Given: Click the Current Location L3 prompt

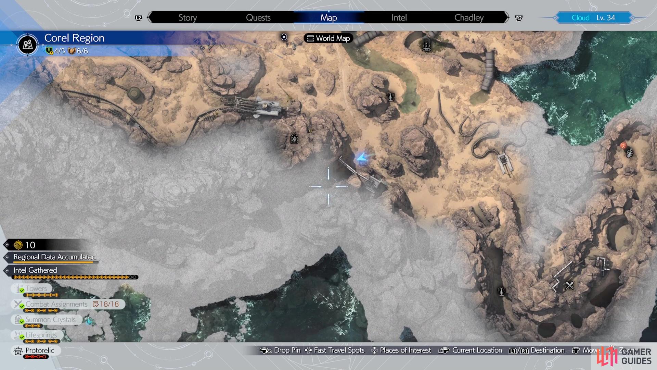Looking at the screenshot, I should 470,350.
